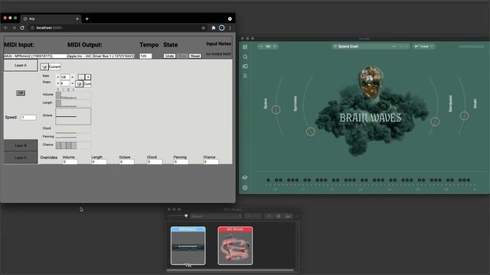Open the Brainwaves learn graduation-cap icon
Screen dimensions: 490x275
coord(245,177)
